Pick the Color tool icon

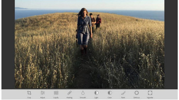pyautogui.click(x=110, y=93)
